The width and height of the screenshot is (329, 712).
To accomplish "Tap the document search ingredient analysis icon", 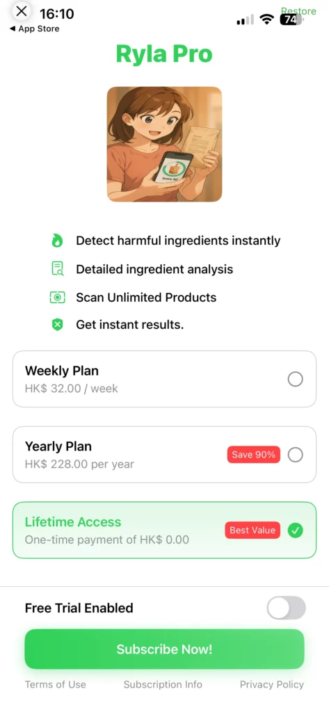I will click(x=57, y=269).
